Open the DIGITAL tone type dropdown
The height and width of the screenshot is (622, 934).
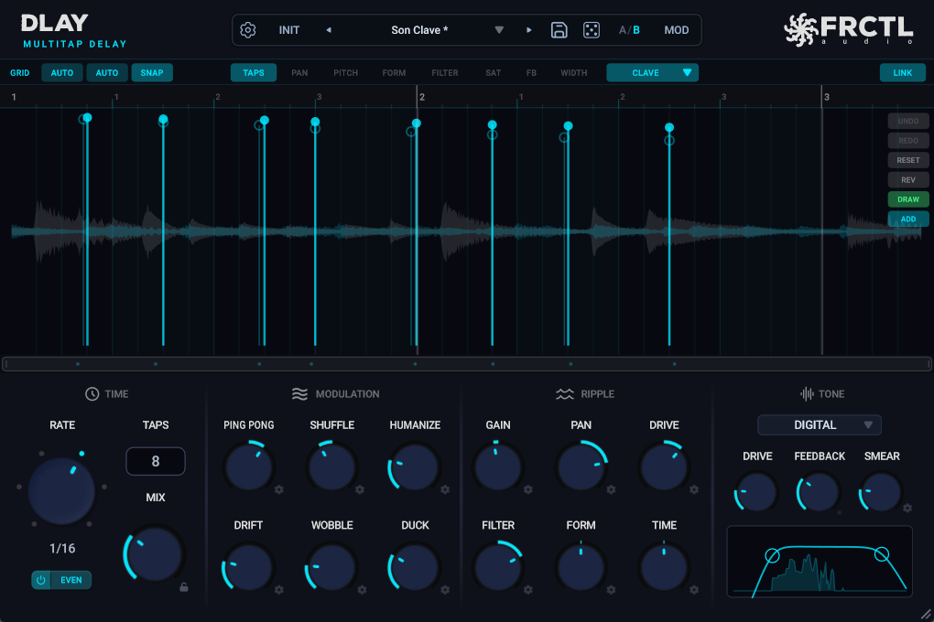coord(819,425)
